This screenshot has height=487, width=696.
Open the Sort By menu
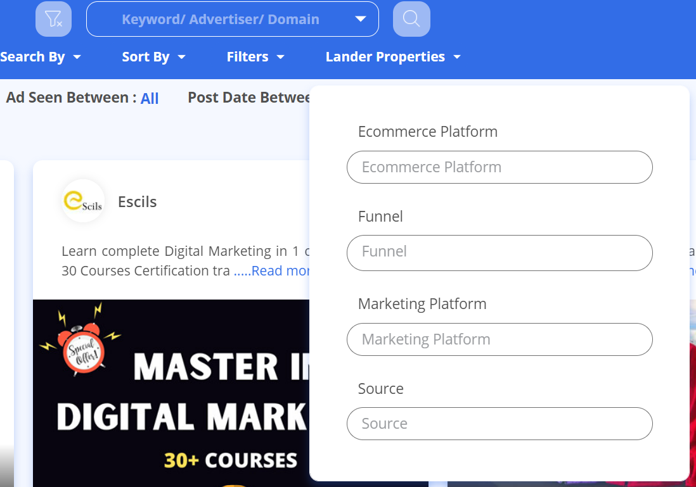pyautogui.click(x=153, y=57)
